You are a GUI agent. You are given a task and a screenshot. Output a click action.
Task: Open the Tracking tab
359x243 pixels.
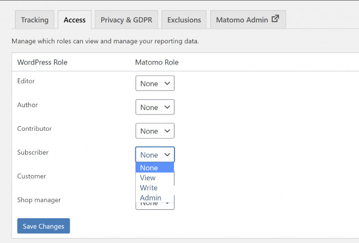coord(35,20)
